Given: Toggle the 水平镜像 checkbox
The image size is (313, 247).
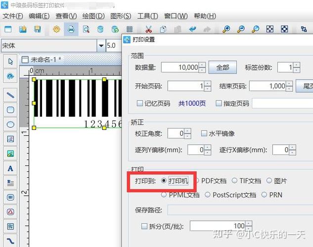Looking at the screenshot, I should click(204, 133).
